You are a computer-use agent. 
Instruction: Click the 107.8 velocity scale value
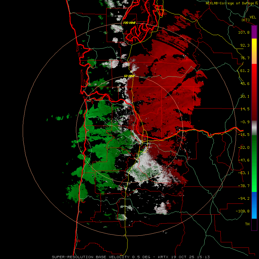click(x=244, y=32)
